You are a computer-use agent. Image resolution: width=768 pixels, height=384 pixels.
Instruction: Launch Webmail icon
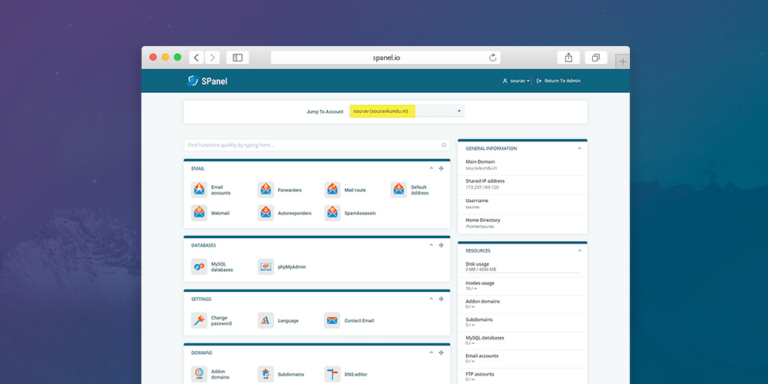coord(199,213)
